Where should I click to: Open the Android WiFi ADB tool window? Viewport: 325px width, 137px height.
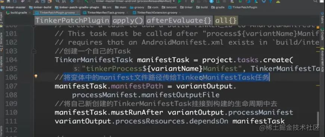point(322,60)
